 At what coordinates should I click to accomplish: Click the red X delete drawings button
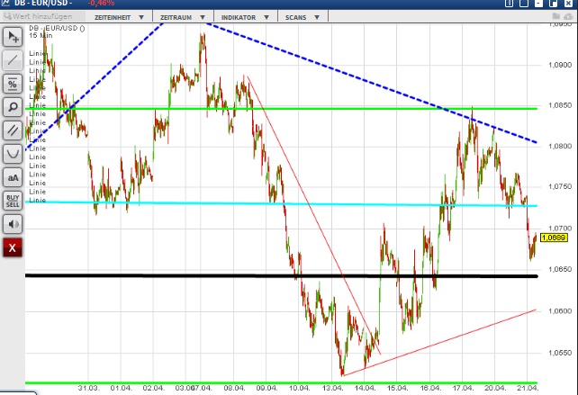point(13,247)
